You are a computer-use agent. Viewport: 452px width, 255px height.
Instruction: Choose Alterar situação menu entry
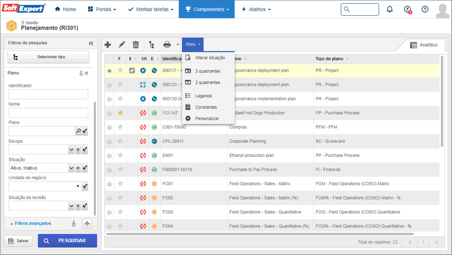[208, 58]
